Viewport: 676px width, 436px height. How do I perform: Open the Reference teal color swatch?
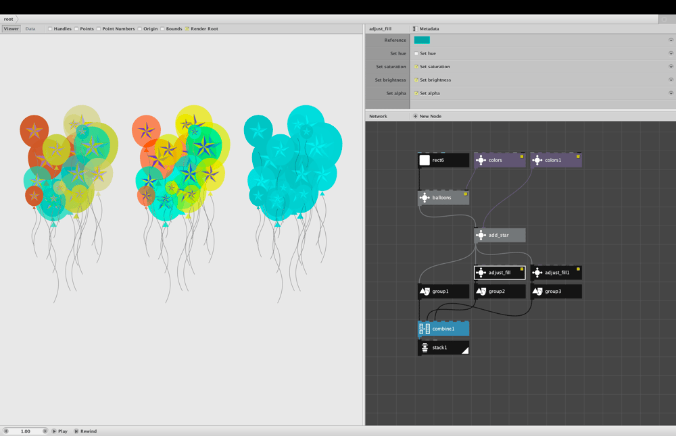(x=422, y=40)
